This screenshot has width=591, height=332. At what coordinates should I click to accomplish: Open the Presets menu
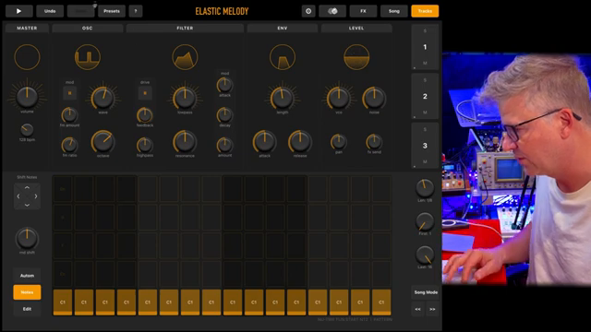coord(112,11)
